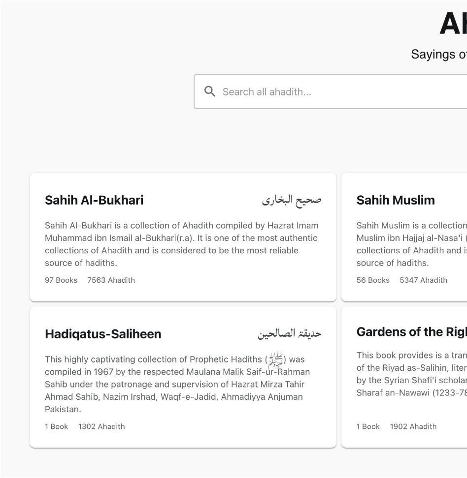Open the Gardens of the Righteous title
This screenshot has width=467, height=478.
pos(411,332)
